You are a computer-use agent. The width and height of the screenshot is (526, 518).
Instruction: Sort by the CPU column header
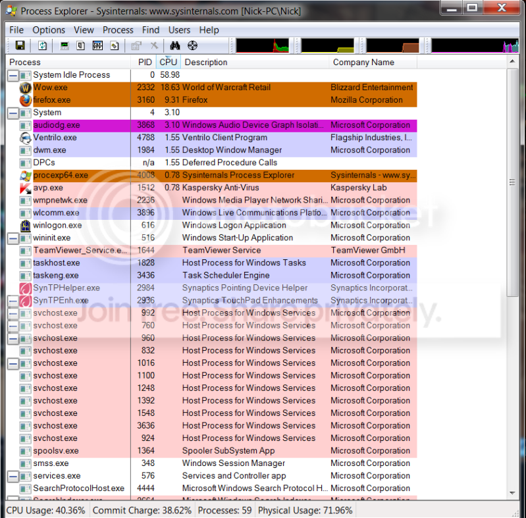pos(169,62)
